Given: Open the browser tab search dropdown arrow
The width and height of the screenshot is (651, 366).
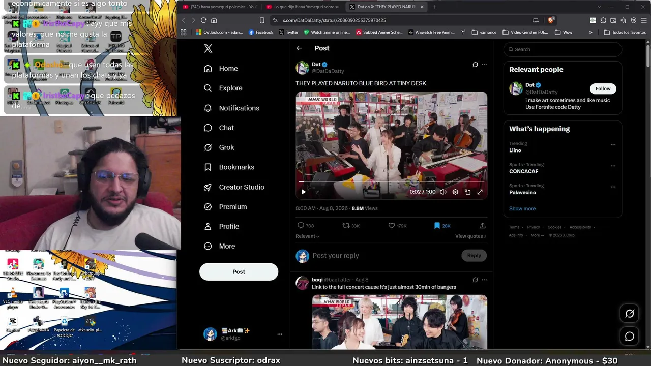Looking at the screenshot, I should pos(599,7).
